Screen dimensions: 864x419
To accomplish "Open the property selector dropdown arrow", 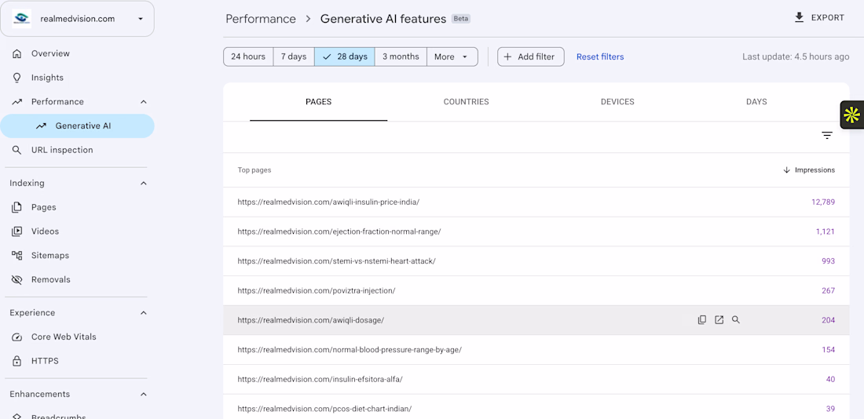I will [x=141, y=19].
